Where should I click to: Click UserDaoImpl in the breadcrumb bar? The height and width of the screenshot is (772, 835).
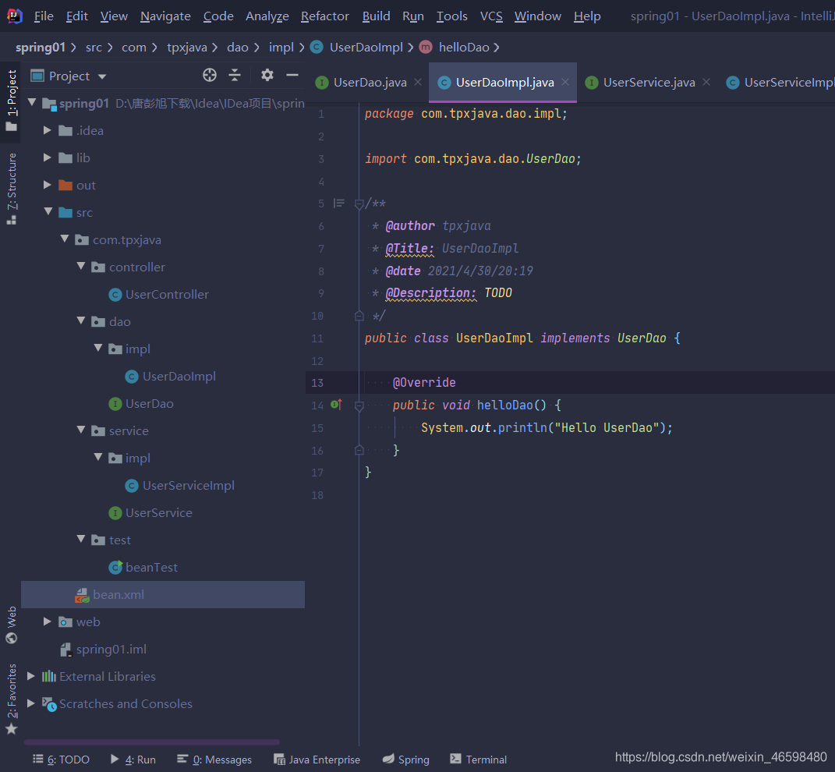point(366,48)
